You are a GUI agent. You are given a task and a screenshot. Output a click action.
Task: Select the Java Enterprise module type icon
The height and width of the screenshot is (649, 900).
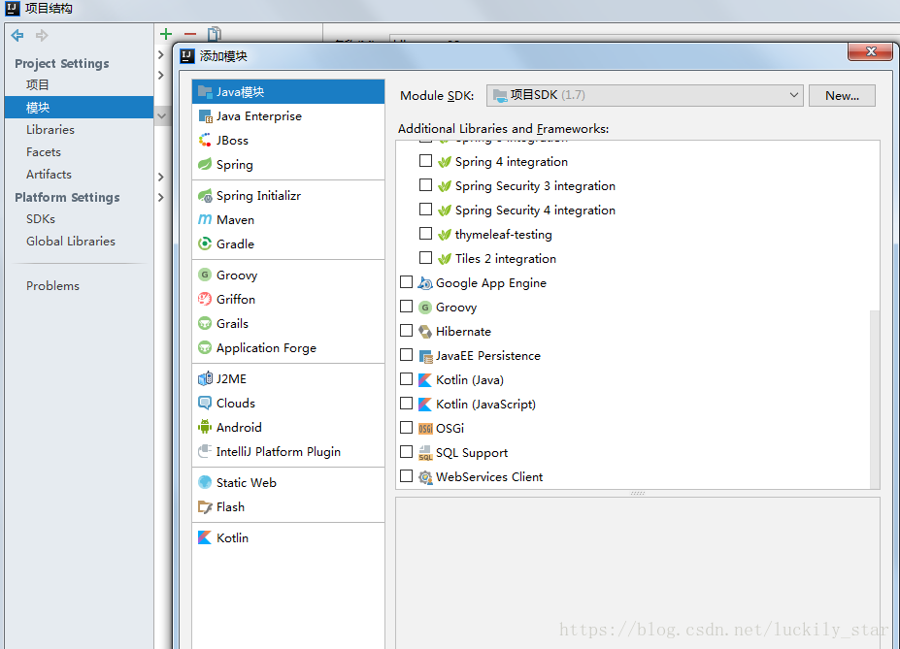(x=205, y=116)
